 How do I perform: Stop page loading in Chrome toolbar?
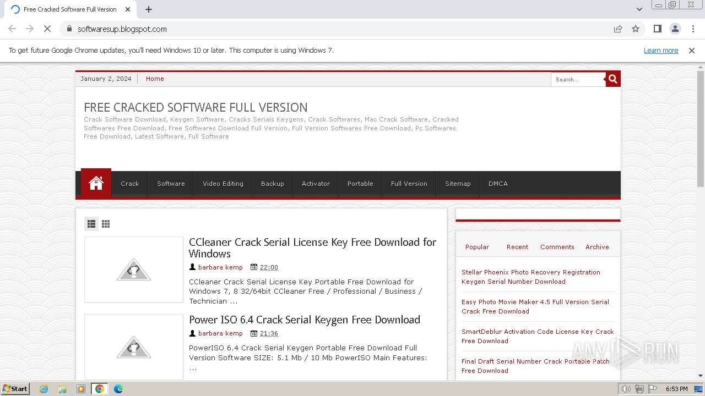tap(47, 29)
